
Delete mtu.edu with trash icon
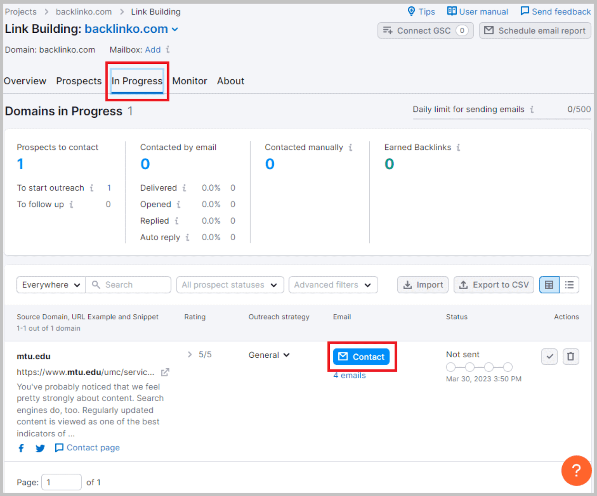click(x=571, y=357)
